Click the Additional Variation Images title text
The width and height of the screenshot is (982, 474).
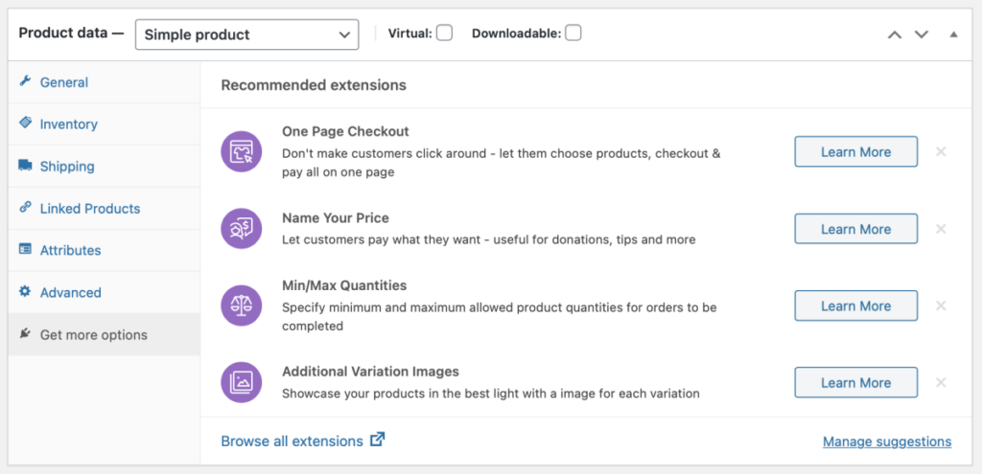click(x=370, y=372)
